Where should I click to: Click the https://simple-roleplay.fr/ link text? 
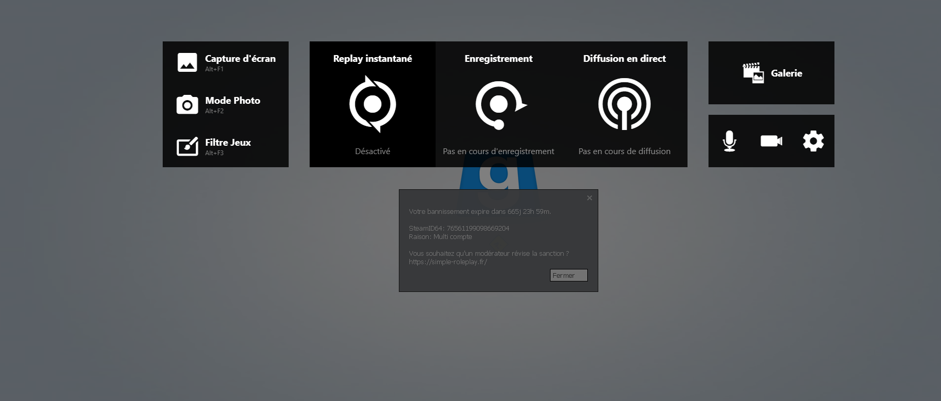tap(448, 262)
